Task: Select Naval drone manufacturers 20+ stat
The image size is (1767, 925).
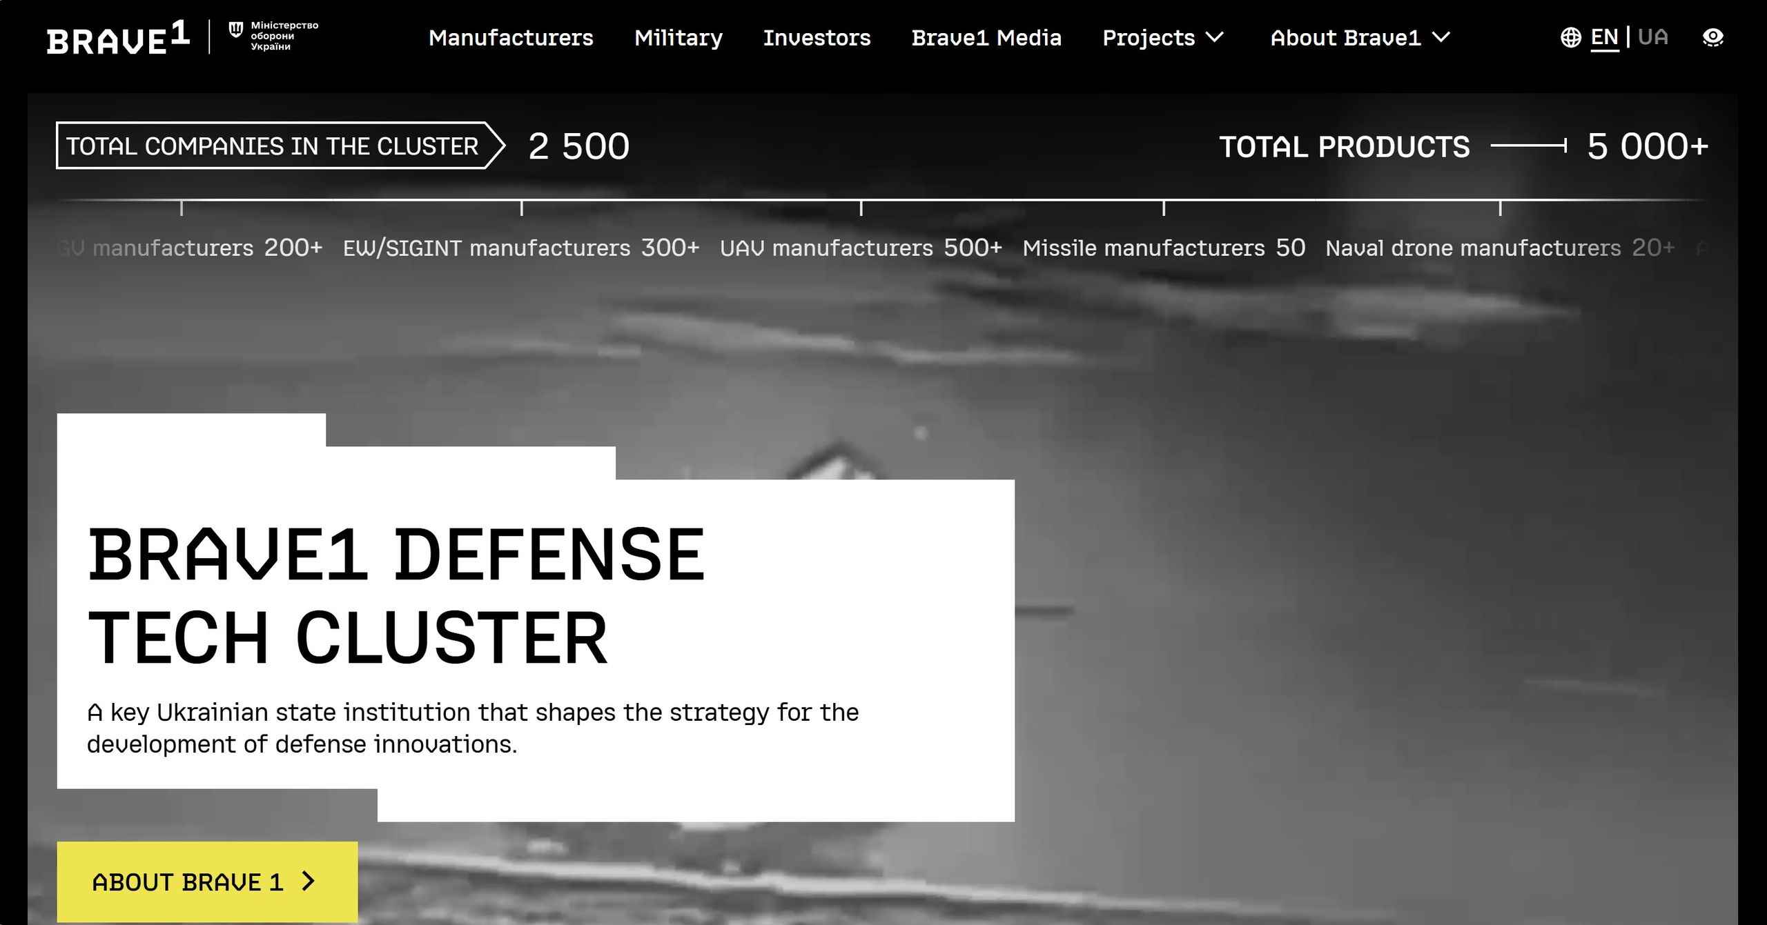Action: (x=1500, y=248)
